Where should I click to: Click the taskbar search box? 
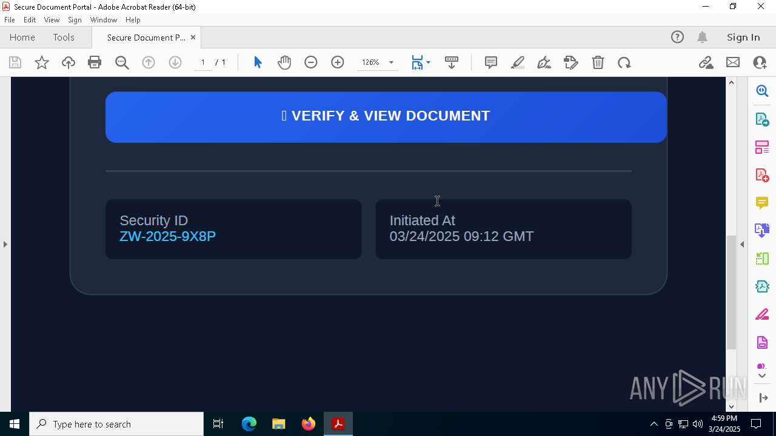pos(116,424)
